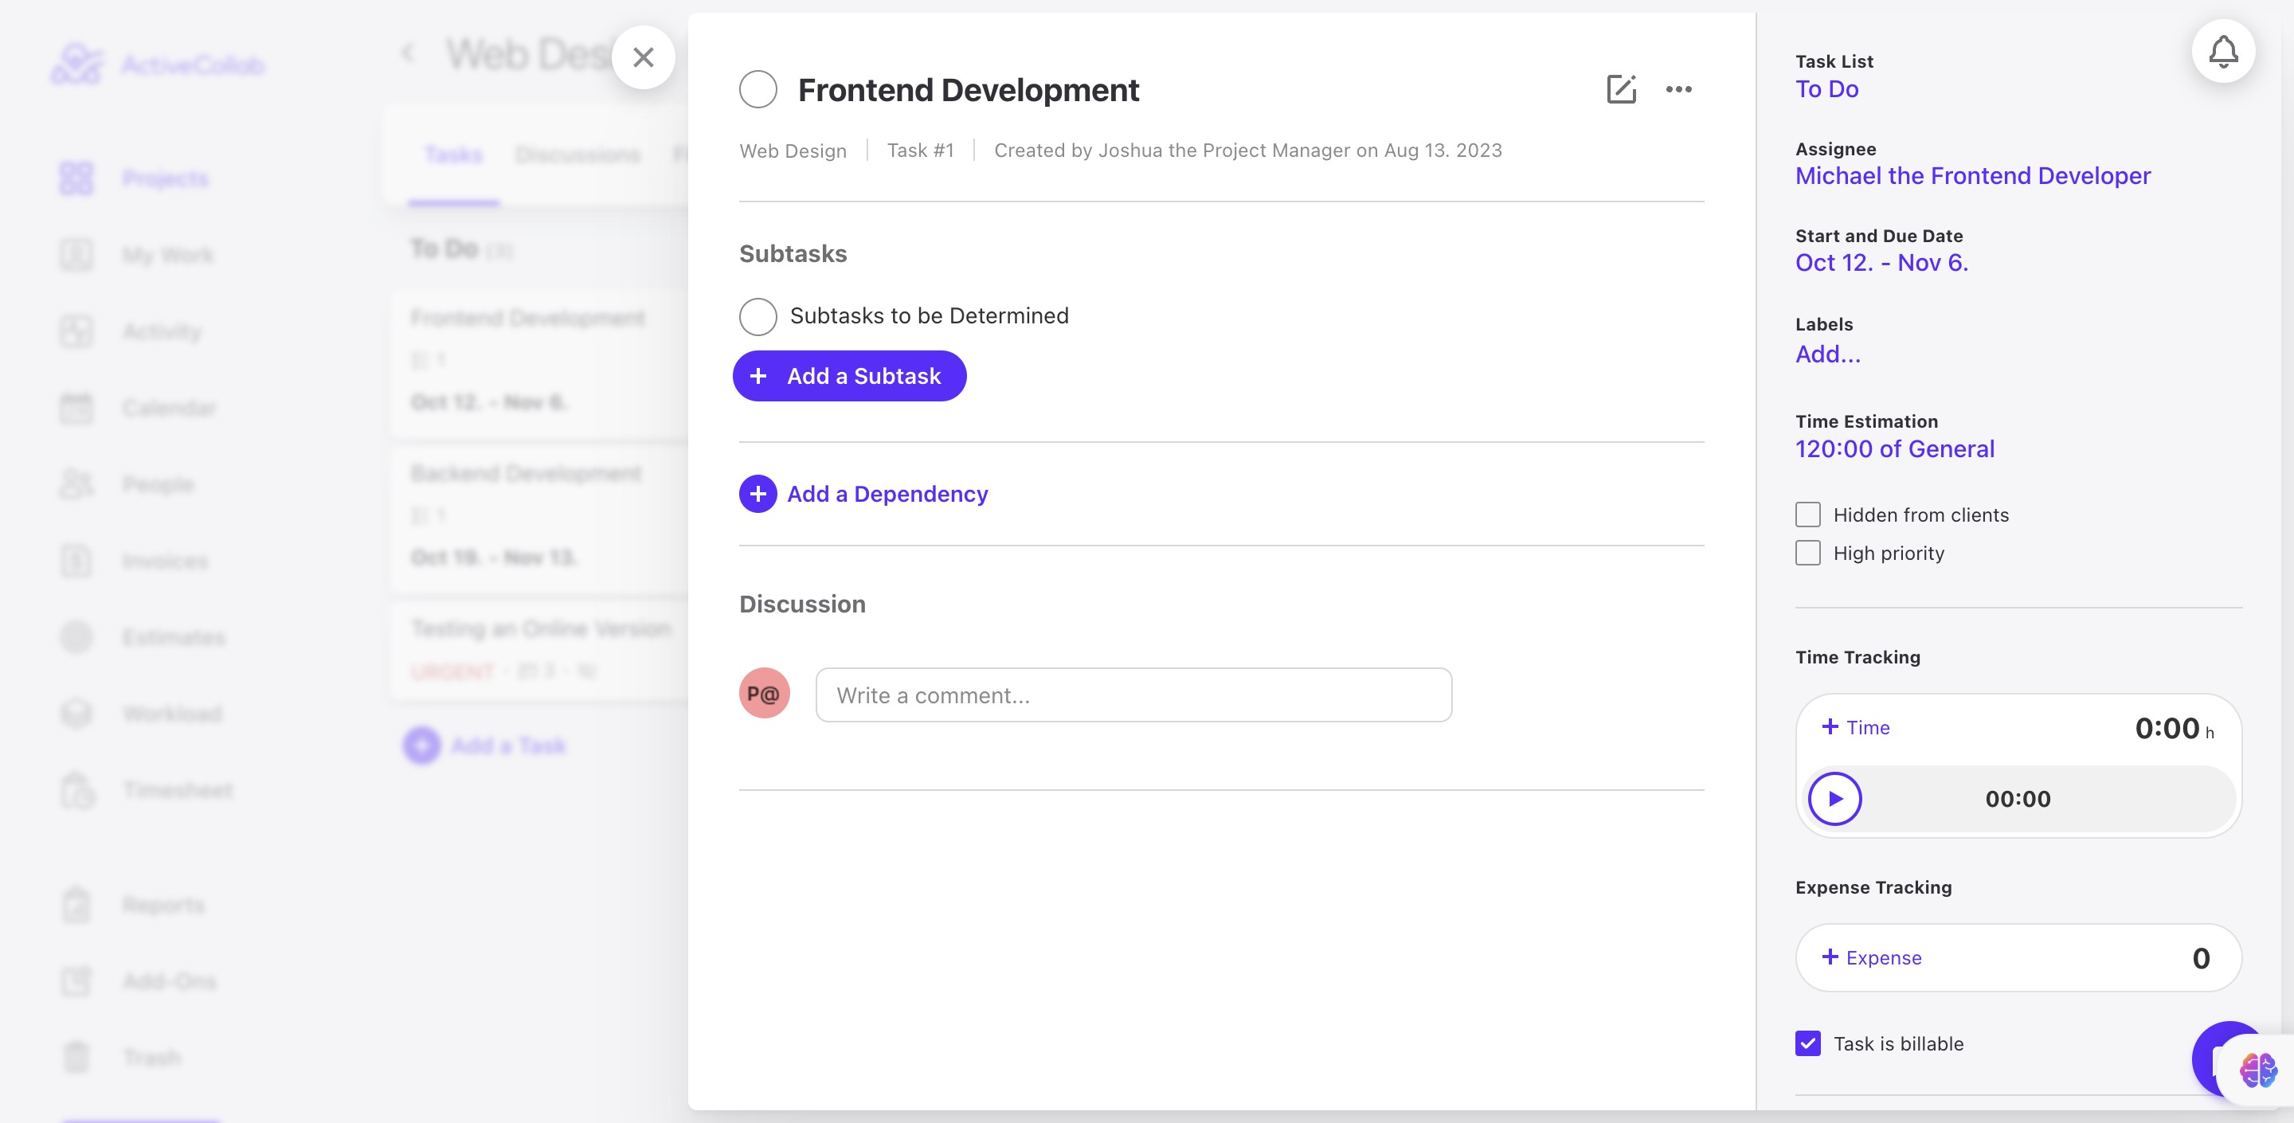Complete the Subtasks to be Determined subtask
The width and height of the screenshot is (2294, 1123).
pos(757,316)
